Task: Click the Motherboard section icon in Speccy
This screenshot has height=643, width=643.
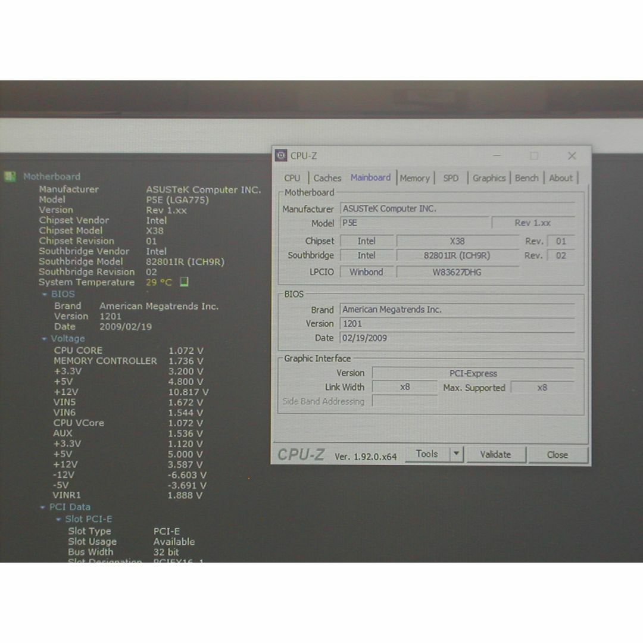Action: [10, 176]
